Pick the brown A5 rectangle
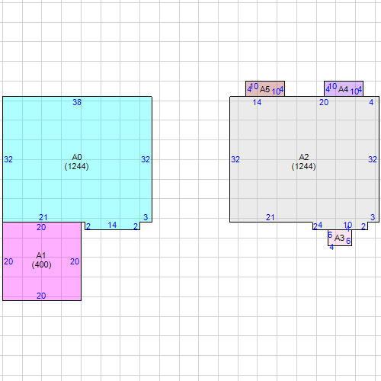The width and height of the screenshot is (381, 381). pyautogui.click(x=265, y=89)
